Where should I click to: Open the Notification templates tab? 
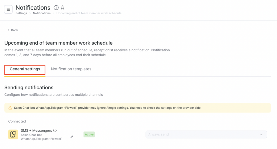(71, 69)
